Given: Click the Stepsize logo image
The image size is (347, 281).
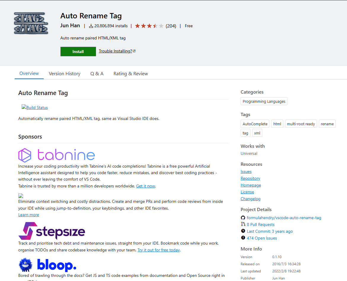Looking at the screenshot, I should (52, 231).
